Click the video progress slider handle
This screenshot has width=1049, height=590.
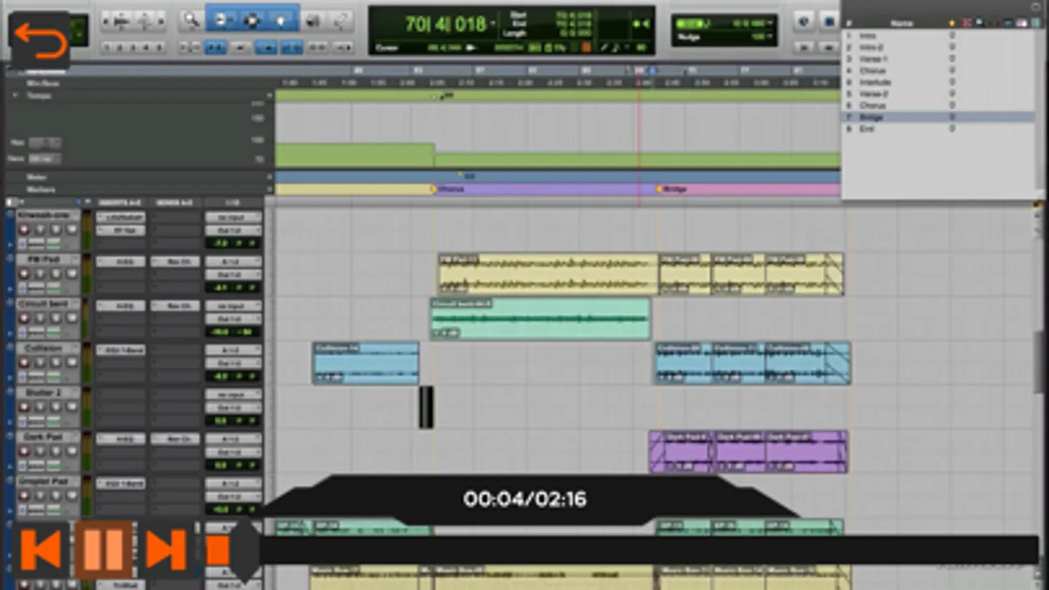tap(245, 549)
